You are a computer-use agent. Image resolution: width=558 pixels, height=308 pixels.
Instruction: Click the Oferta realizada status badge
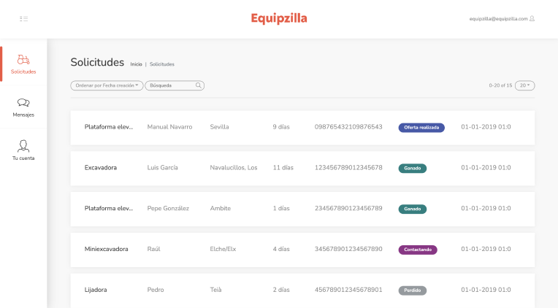click(421, 127)
